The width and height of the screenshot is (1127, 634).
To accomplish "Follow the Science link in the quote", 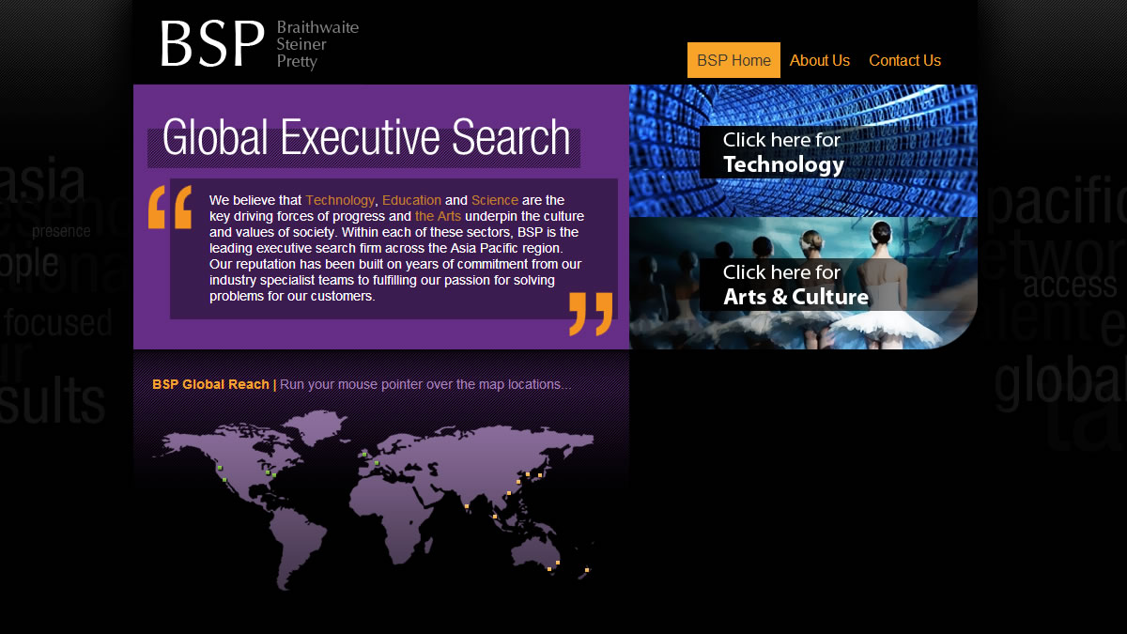I will tap(495, 200).
